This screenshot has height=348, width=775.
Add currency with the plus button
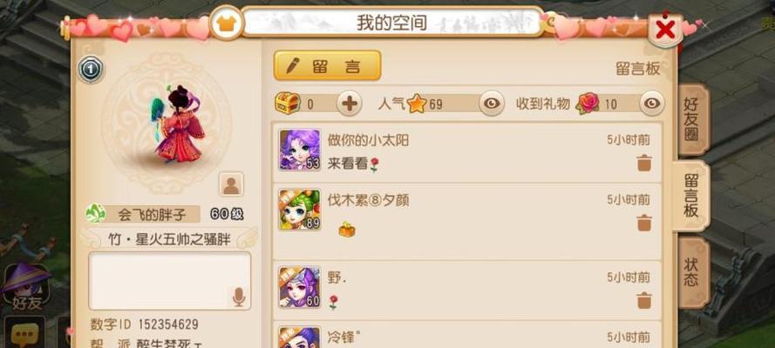[350, 104]
